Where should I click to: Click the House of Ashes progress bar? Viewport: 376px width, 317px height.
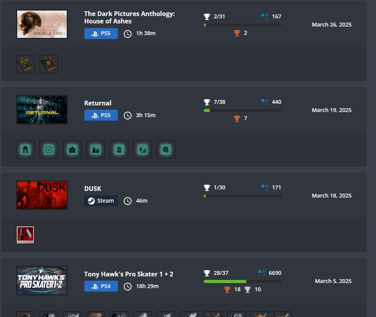click(x=242, y=25)
